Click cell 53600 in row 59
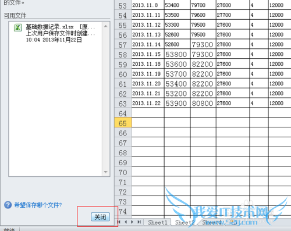 point(177,64)
